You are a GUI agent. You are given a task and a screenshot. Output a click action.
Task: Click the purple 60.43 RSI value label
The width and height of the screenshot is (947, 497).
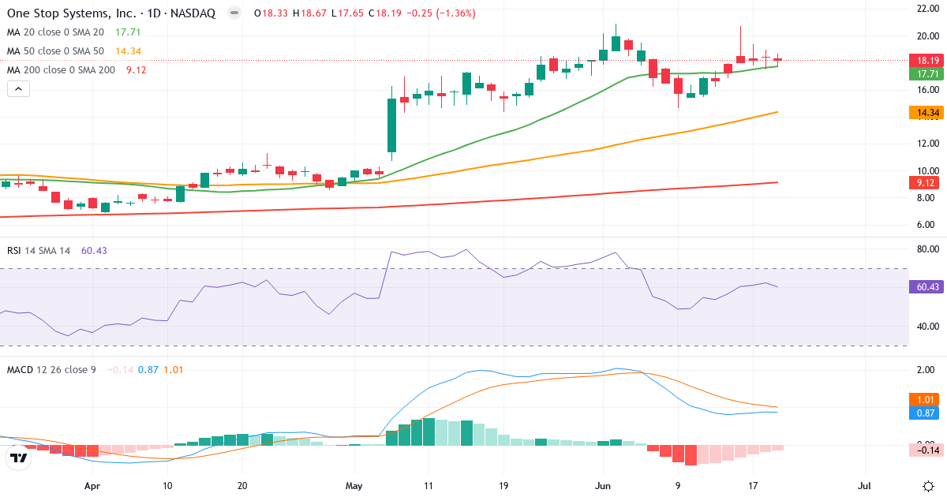(926, 288)
